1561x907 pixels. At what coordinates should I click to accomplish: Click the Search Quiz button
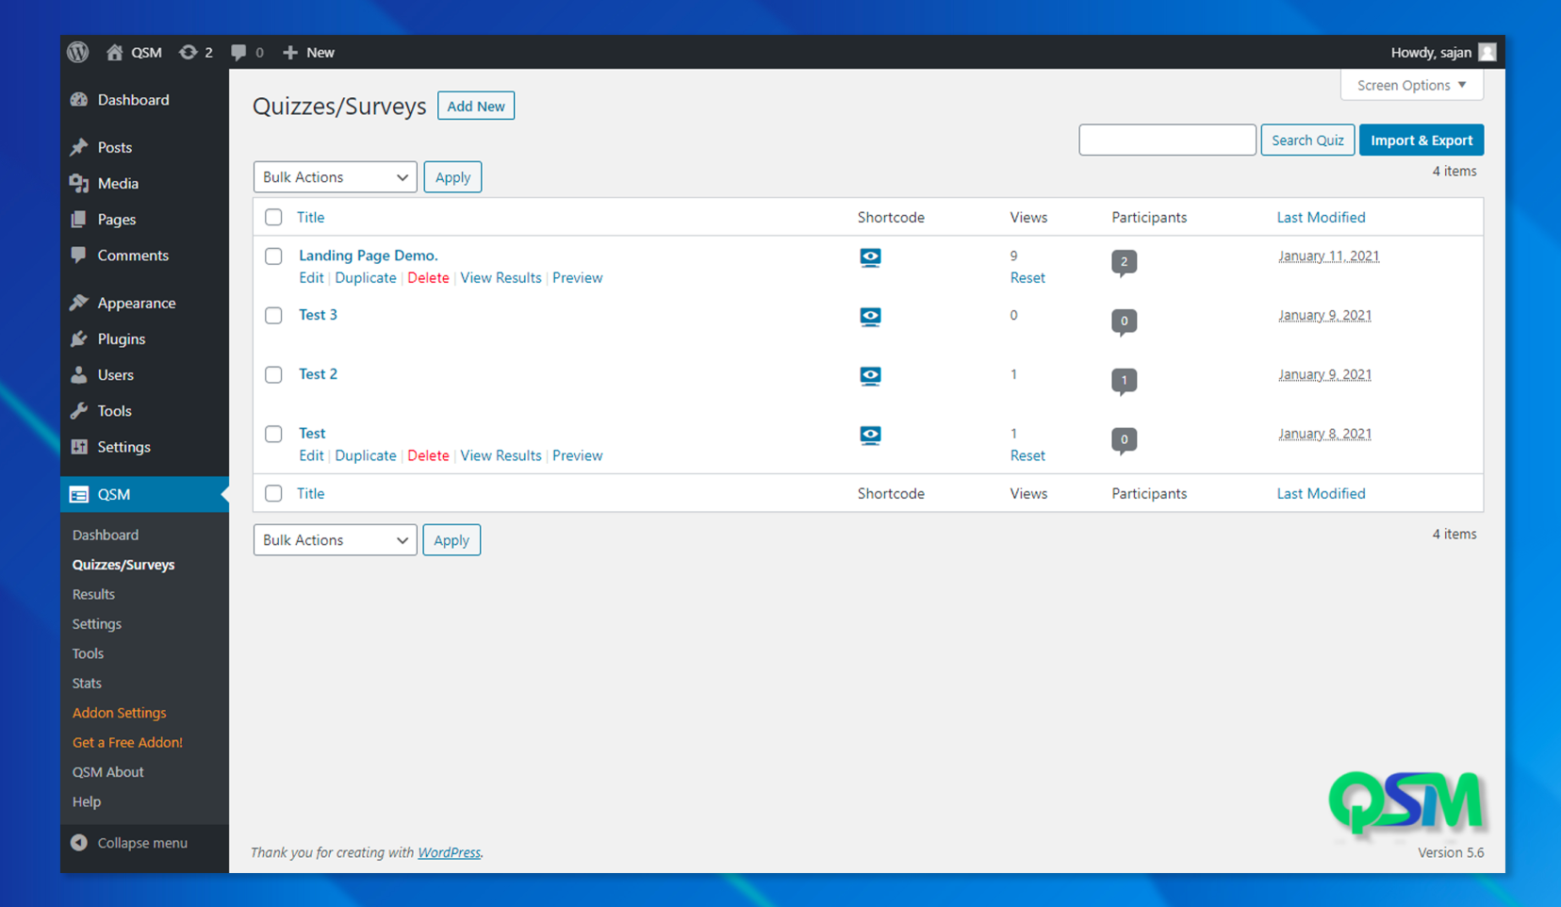[1307, 140]
